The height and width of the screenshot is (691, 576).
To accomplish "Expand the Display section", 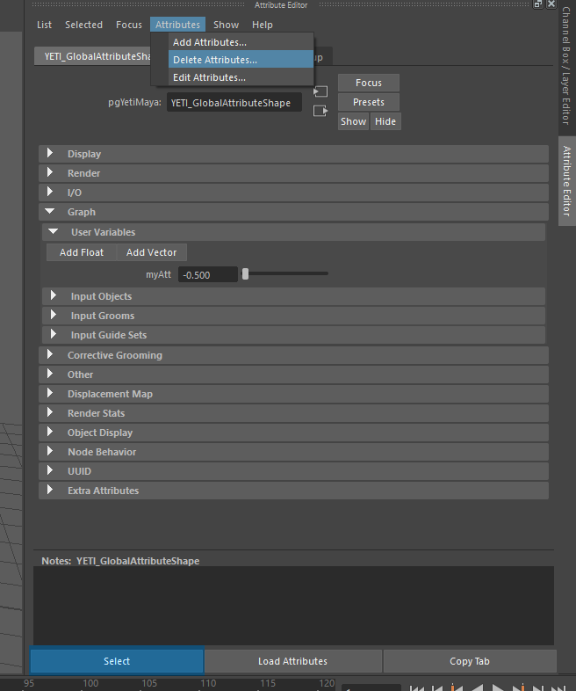I will point(50,154).
